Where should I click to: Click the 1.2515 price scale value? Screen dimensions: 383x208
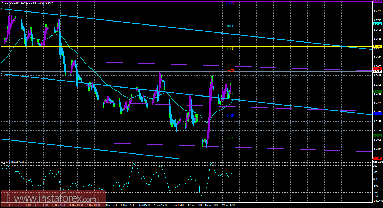(377, 57)
